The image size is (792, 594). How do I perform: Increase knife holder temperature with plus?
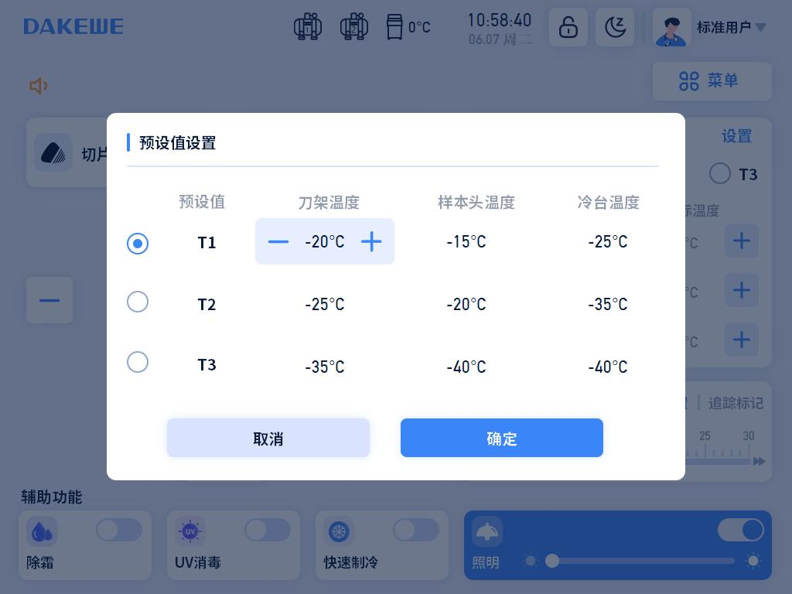click(371, 242)
